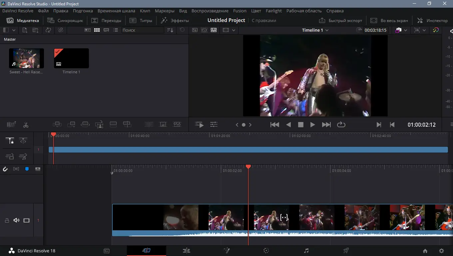
Task: Switch media pool to list view
Action: point(116,30)
